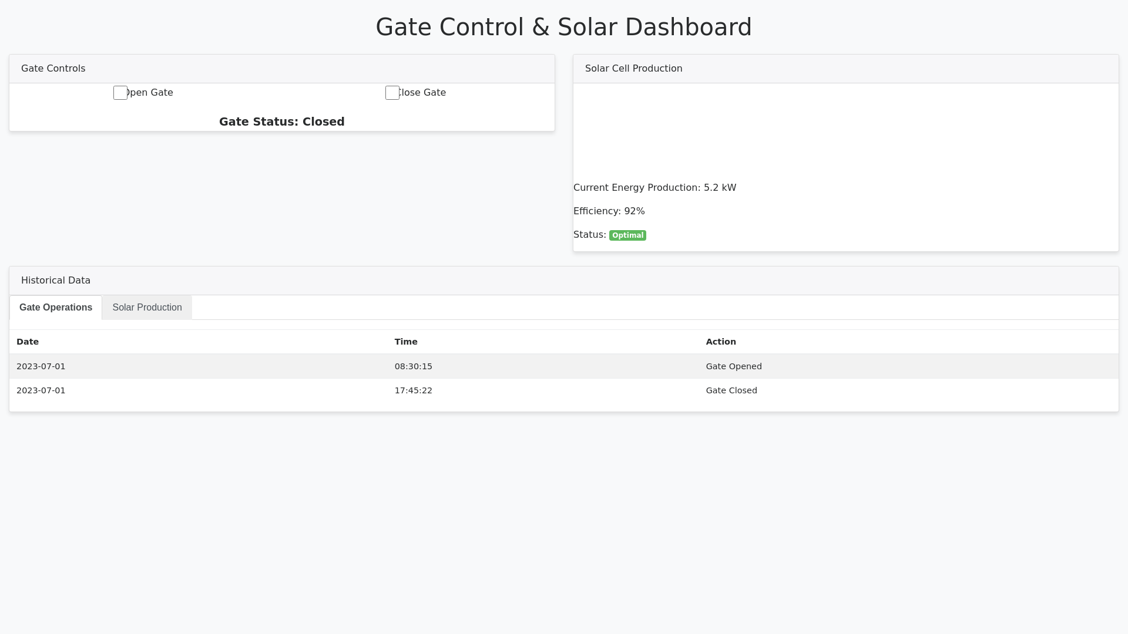Select the Gate Opened row

(734, 366)
